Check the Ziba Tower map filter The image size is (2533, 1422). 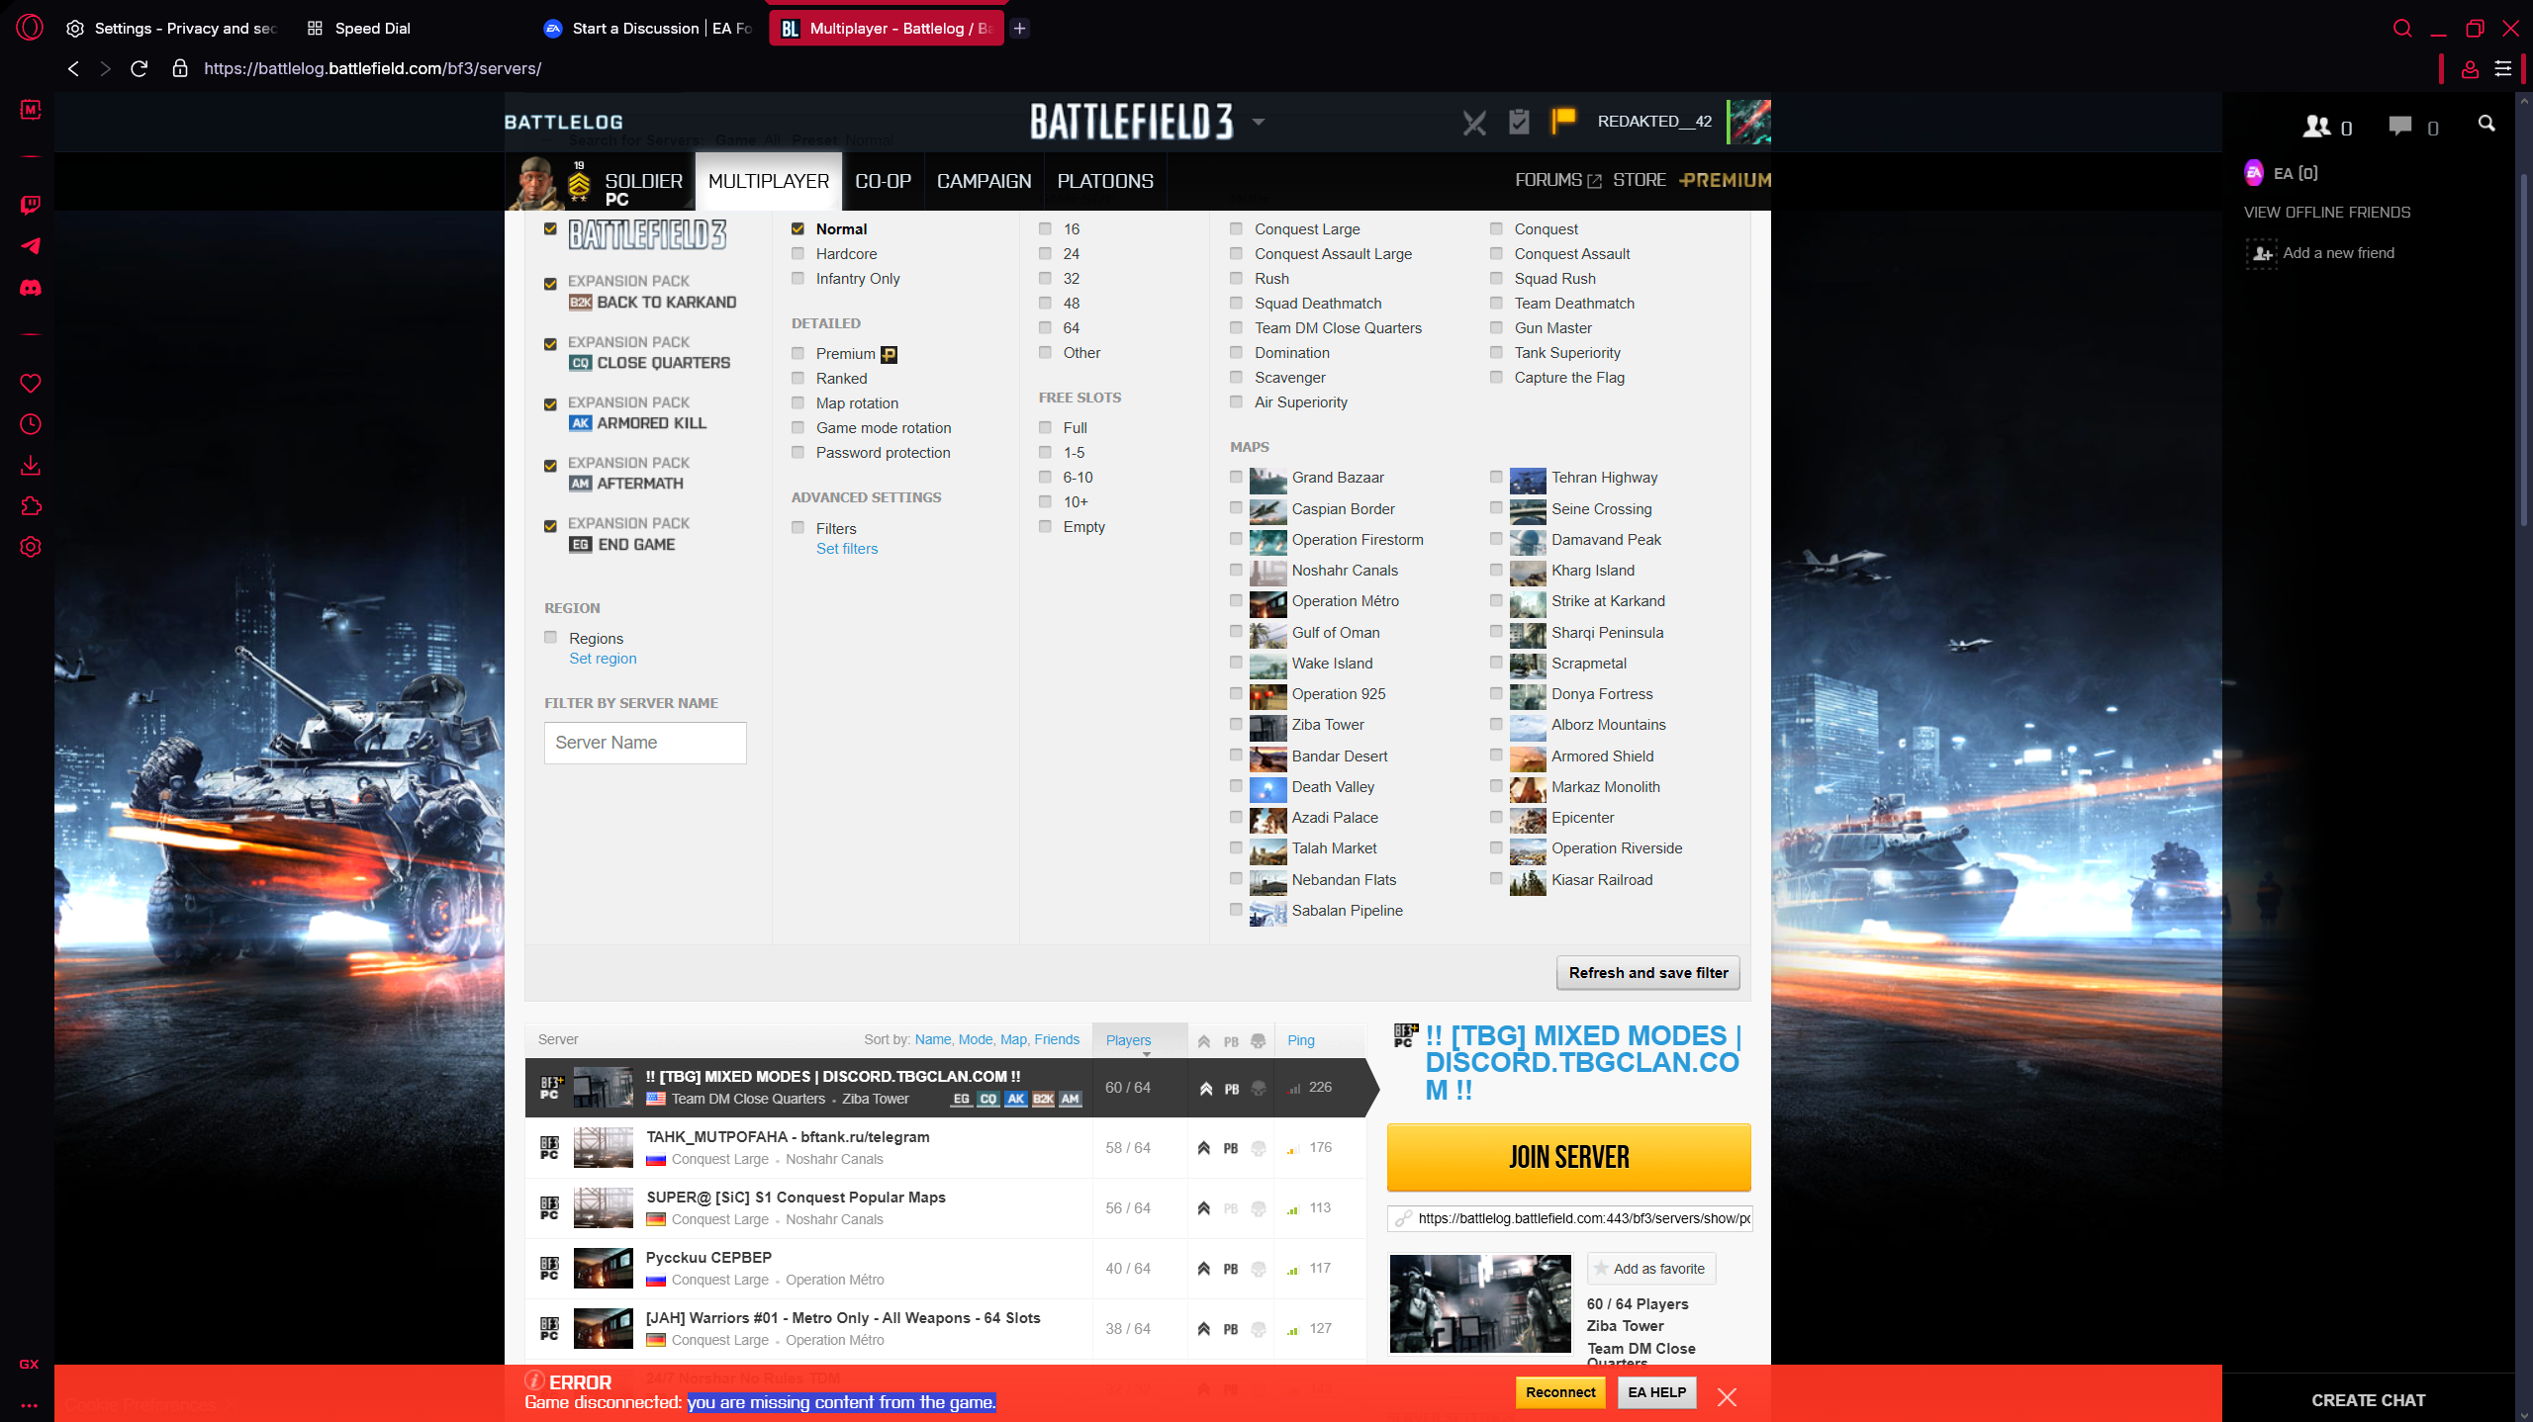tap(1236, 724)
